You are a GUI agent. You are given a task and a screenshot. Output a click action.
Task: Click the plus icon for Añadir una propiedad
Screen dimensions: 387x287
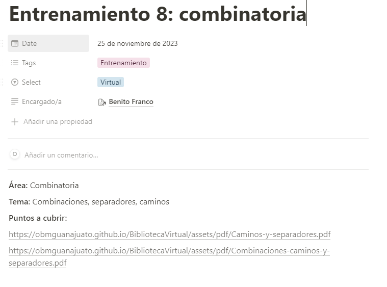(x=15, y=122)
